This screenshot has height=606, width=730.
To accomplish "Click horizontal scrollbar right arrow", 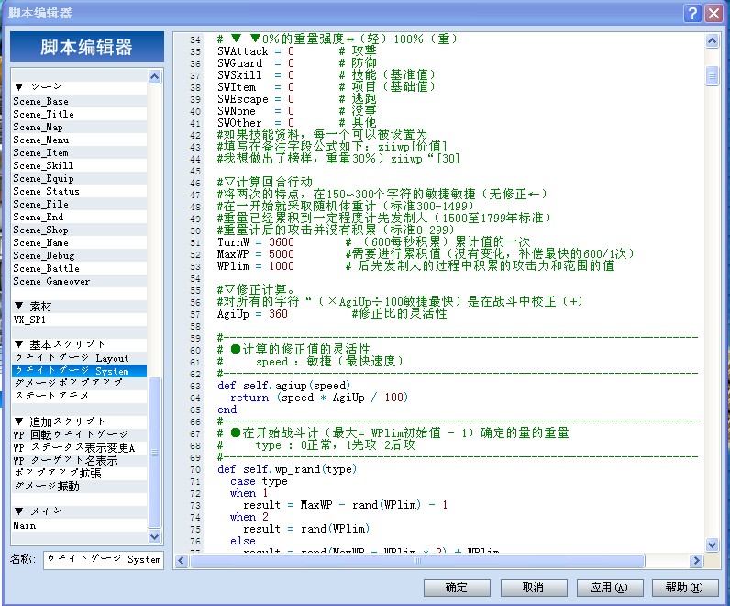I will coord(696,560).
